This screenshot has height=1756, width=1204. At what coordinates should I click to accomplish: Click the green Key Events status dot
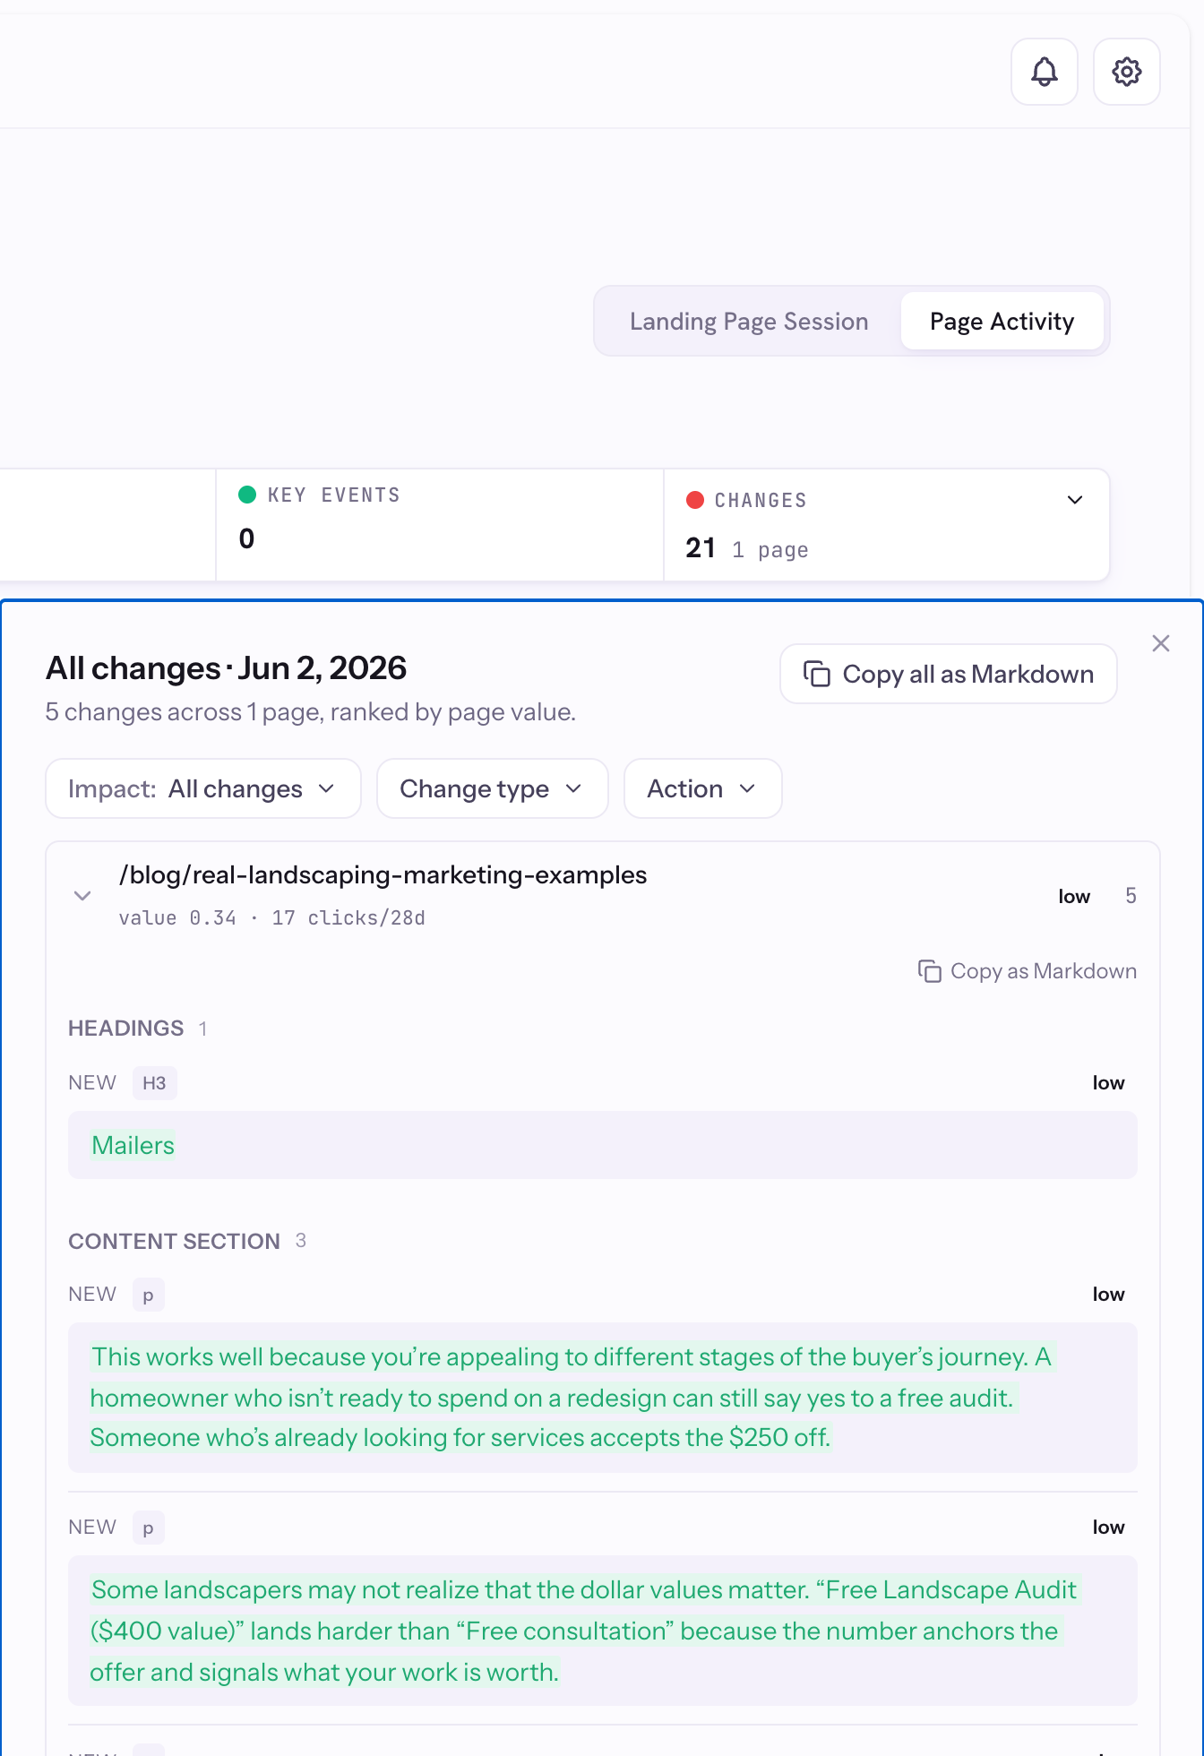(x=248, y=495)
